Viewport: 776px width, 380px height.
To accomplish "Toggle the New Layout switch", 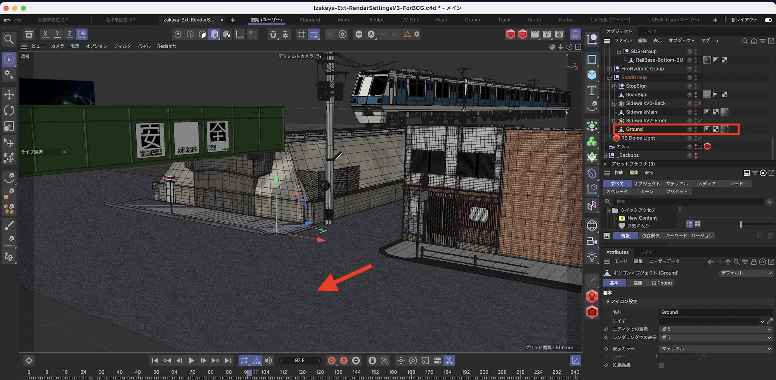I will [768, 20].
